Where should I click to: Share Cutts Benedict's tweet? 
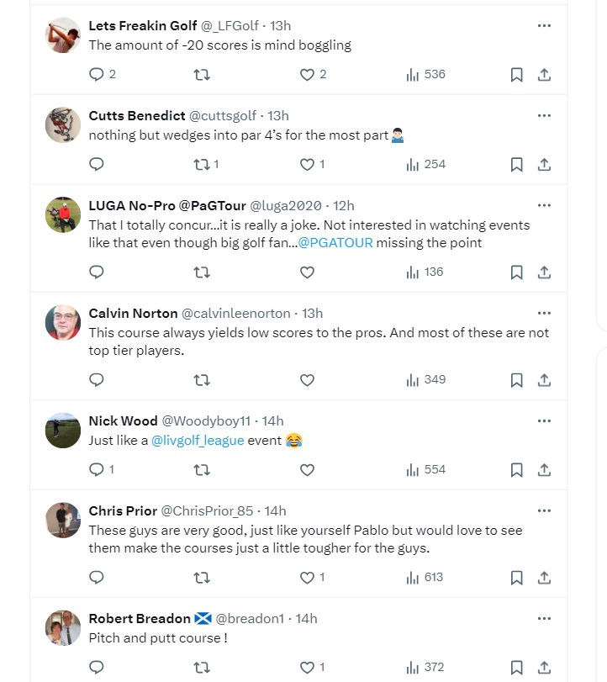pos(544,165)
